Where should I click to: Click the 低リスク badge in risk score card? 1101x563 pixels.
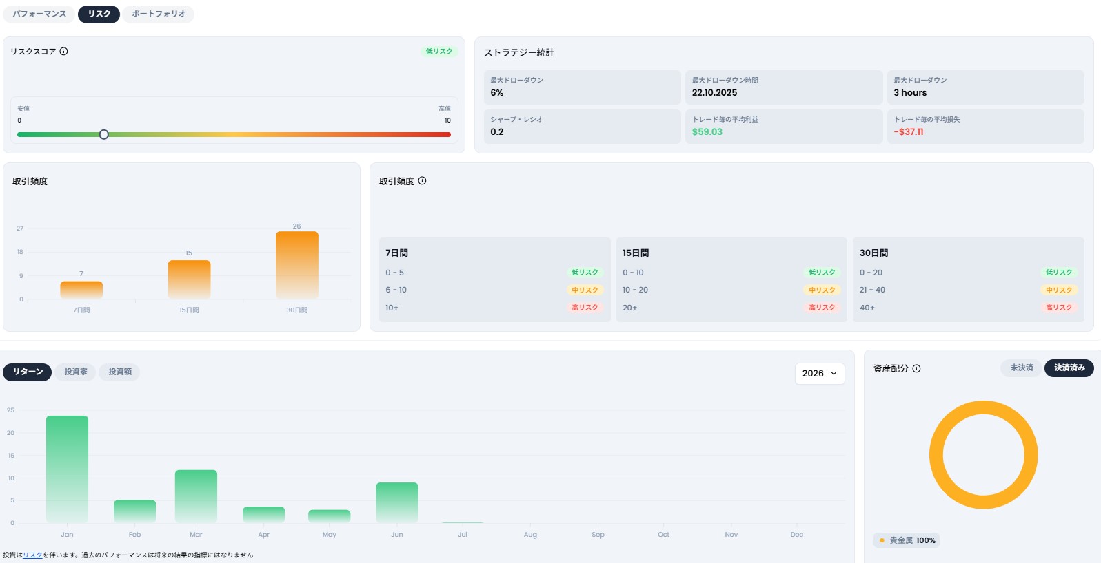(x=438, y=52)
